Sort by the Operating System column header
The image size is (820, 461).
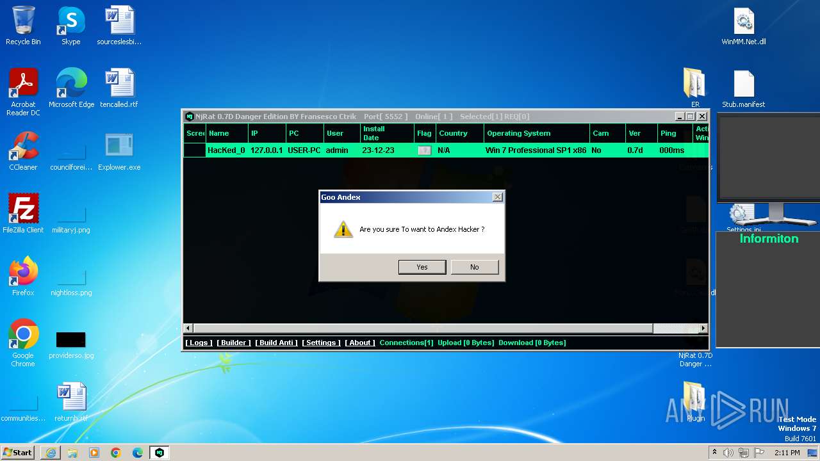coord(537,133)
